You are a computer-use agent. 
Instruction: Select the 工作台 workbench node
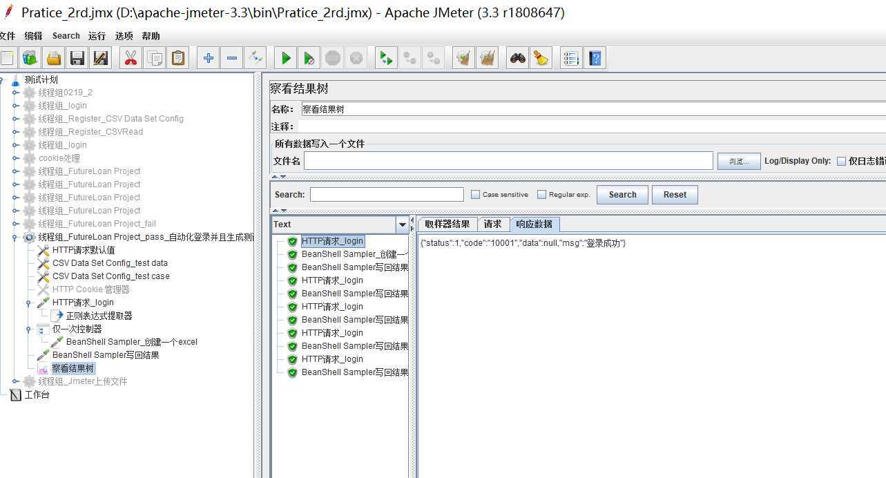pyautogui.click(x=37, y=395)
